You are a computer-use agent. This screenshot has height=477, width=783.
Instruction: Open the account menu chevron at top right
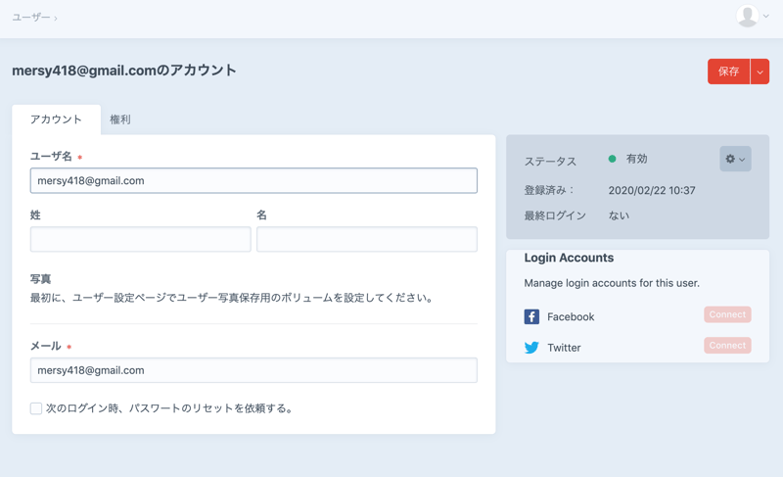pyautogui.click(x=766, y=17)
